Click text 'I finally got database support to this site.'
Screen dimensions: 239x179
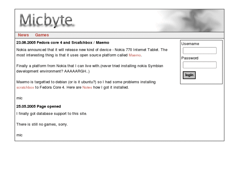coord(52,114)
